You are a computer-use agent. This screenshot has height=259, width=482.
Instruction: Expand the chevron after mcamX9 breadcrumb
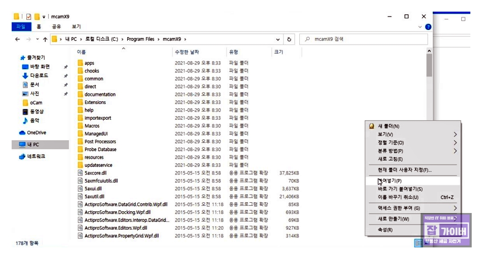point(185,39)
